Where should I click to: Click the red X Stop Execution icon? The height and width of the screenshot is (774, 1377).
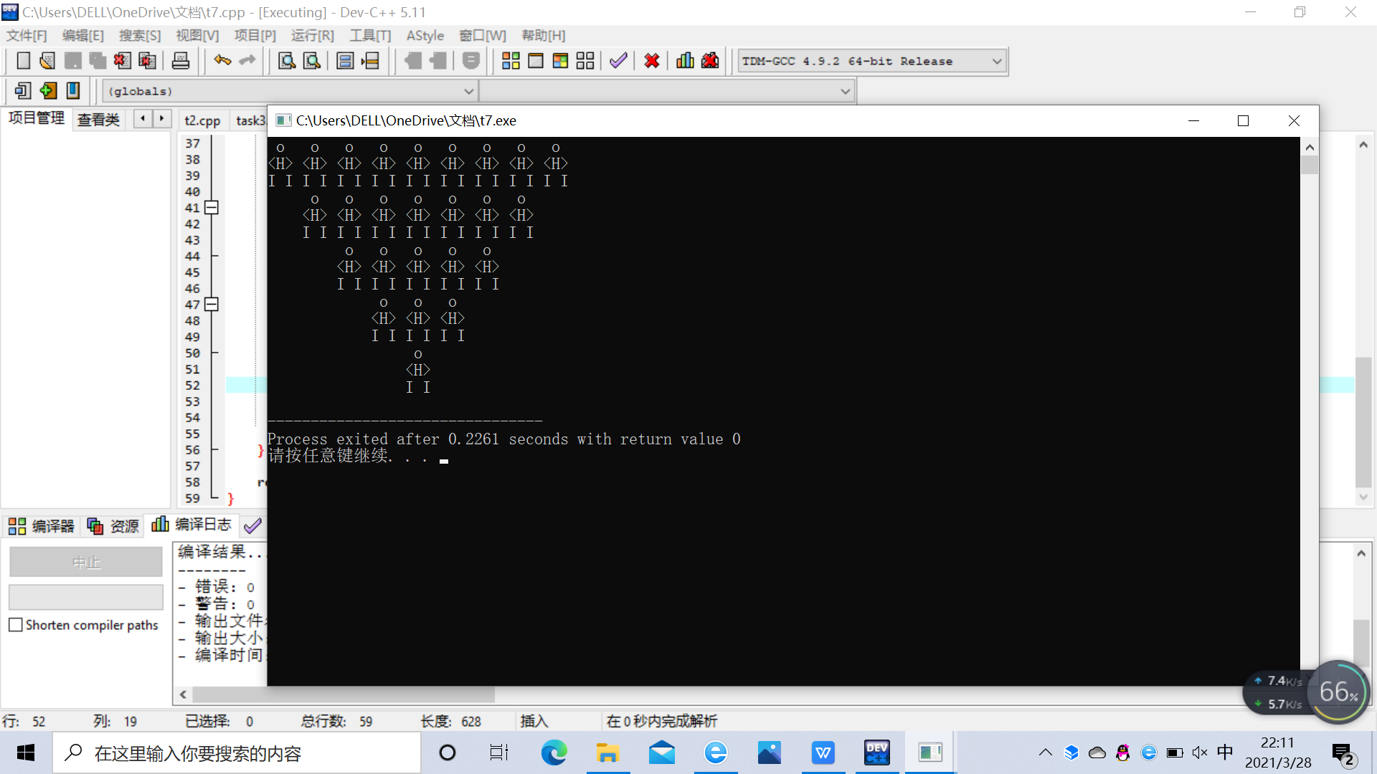tap(651, 61)
